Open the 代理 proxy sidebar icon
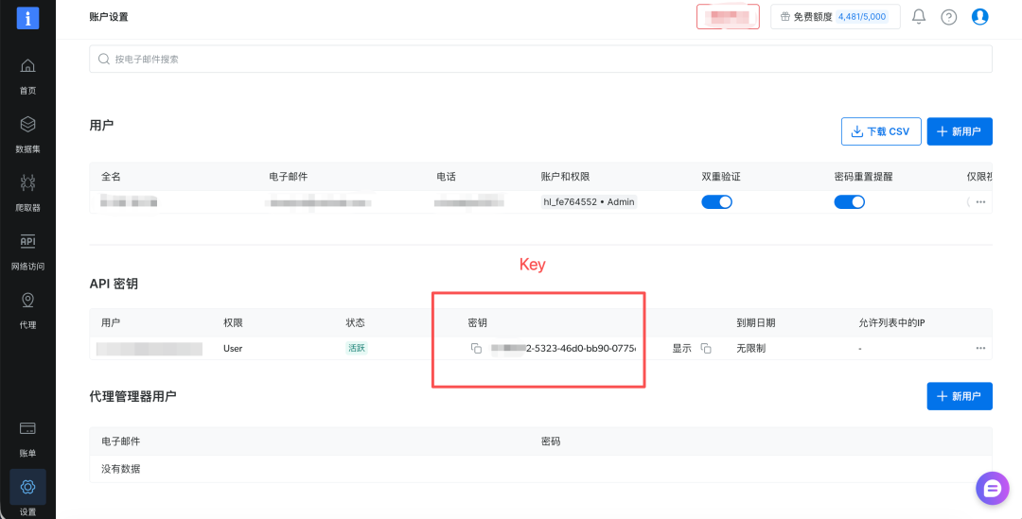The height and width of the screenshot is (519, 1022). coord(27,301)
